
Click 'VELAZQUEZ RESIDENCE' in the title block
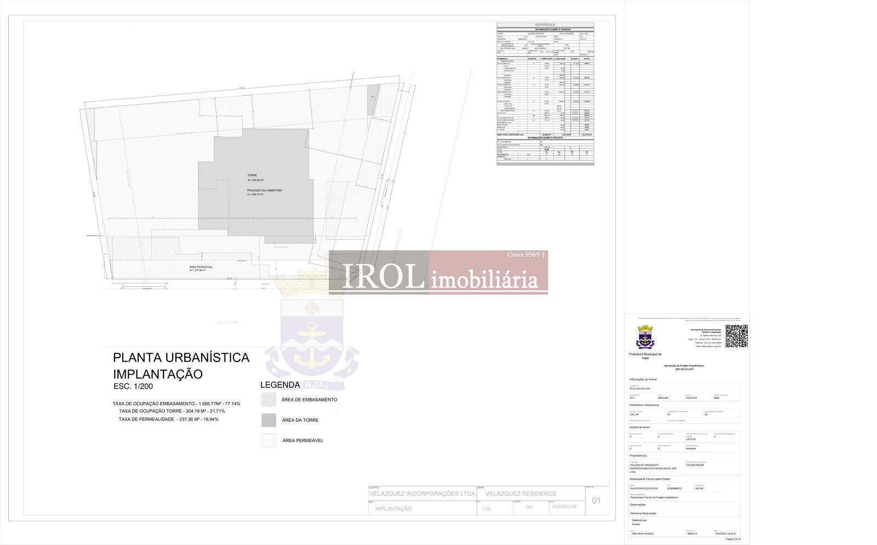521,494
